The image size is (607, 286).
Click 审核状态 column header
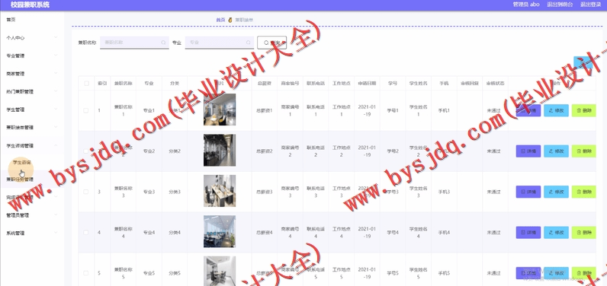click(495, 84)
